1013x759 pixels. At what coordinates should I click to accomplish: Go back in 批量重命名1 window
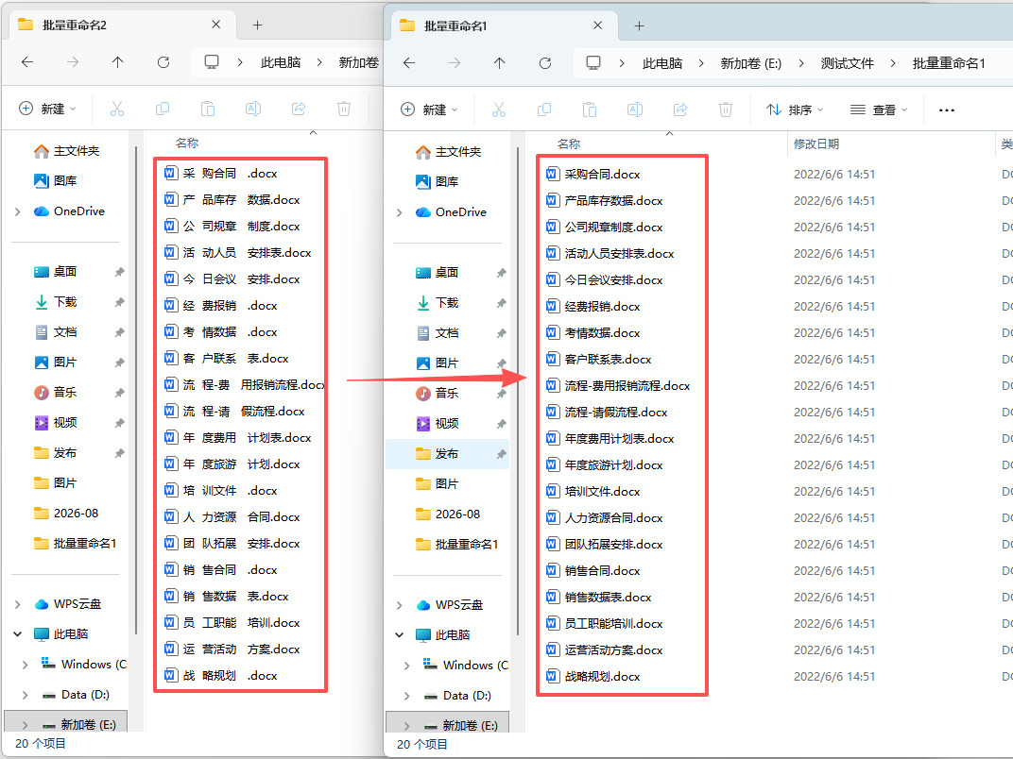coord(409,63)
